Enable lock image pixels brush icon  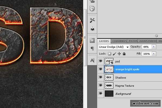pos(114,54)
